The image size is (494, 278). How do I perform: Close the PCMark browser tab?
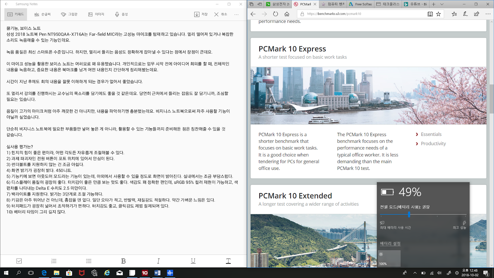click(x=315, y=4)
